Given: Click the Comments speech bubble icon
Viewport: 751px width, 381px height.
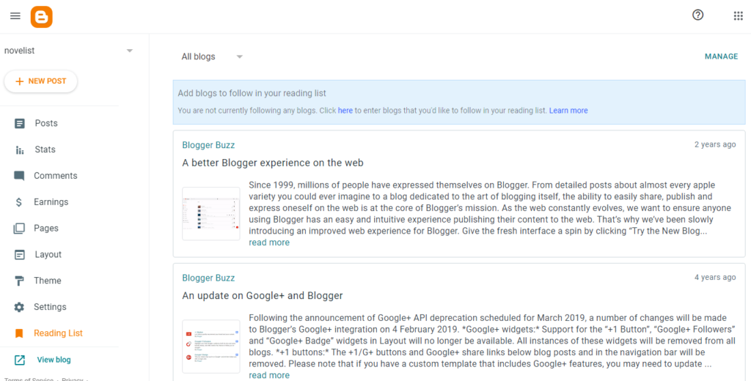Looking at the screenshot, I should pos(19,176).
